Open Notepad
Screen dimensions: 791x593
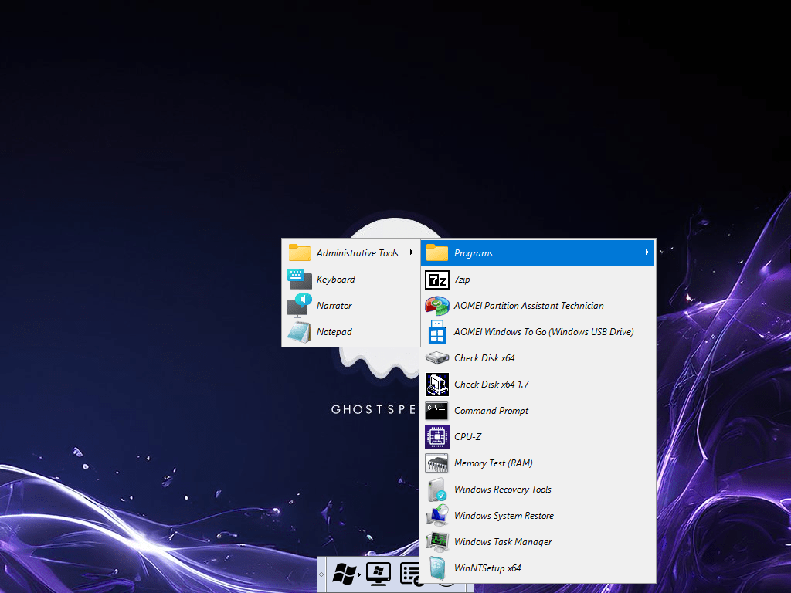point(334,331)
